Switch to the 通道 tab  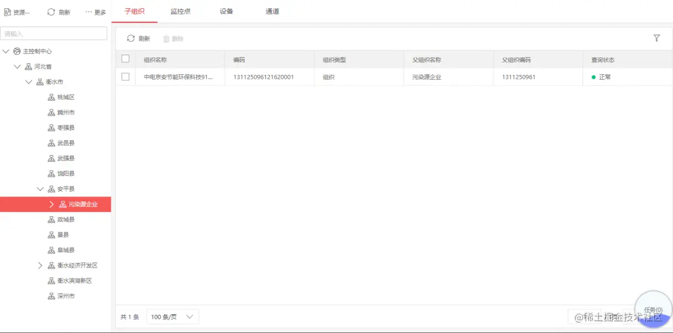272,12
